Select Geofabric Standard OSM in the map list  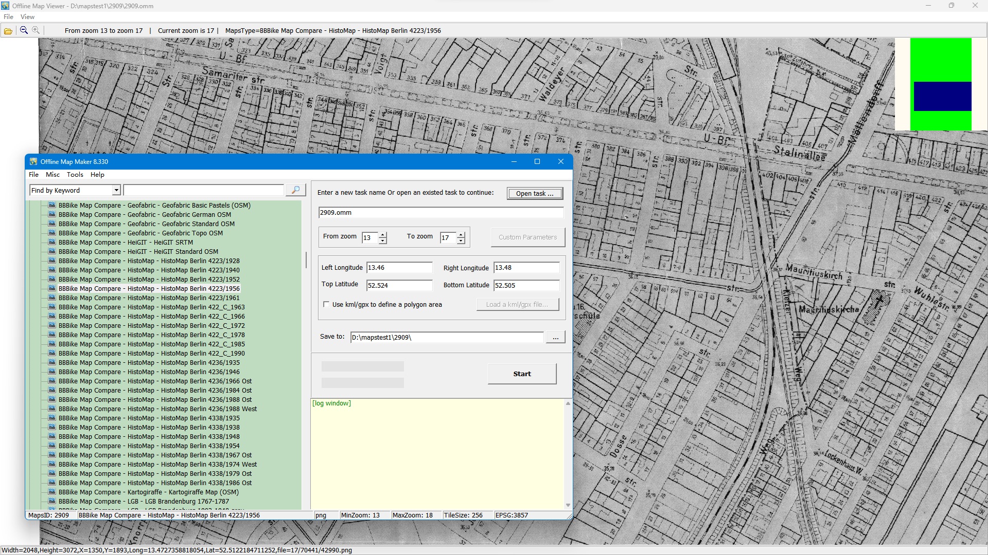146,224
